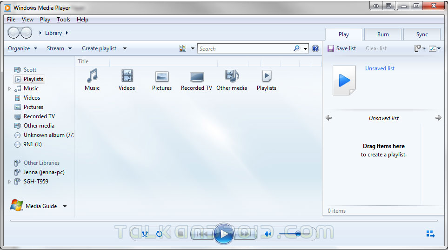Click the Title column header
The image size is (448, 250).
(92, 61)
